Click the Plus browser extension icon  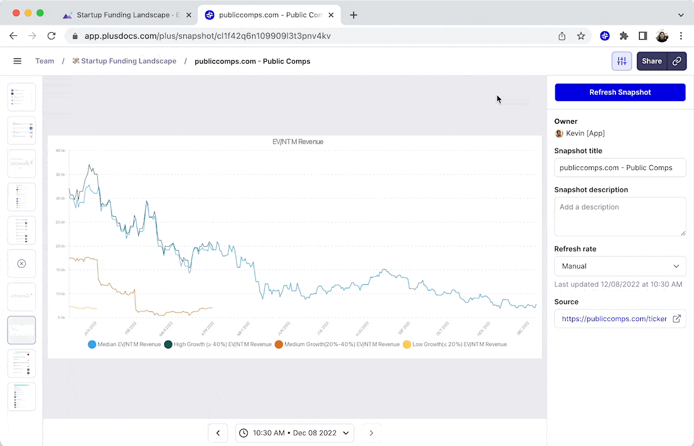pos(605,36)
